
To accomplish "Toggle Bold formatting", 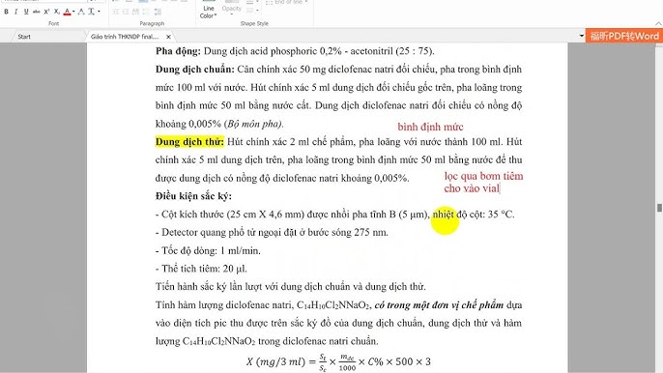I will [x=6, y=12].
